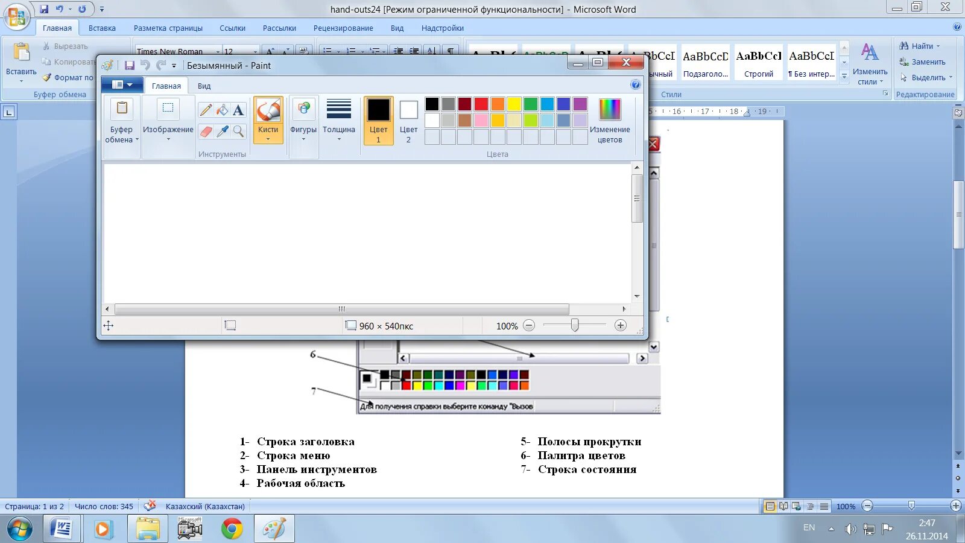Click Undo in Word quick access toolbar
Screen dimensions: 965x543
[60, 9]
